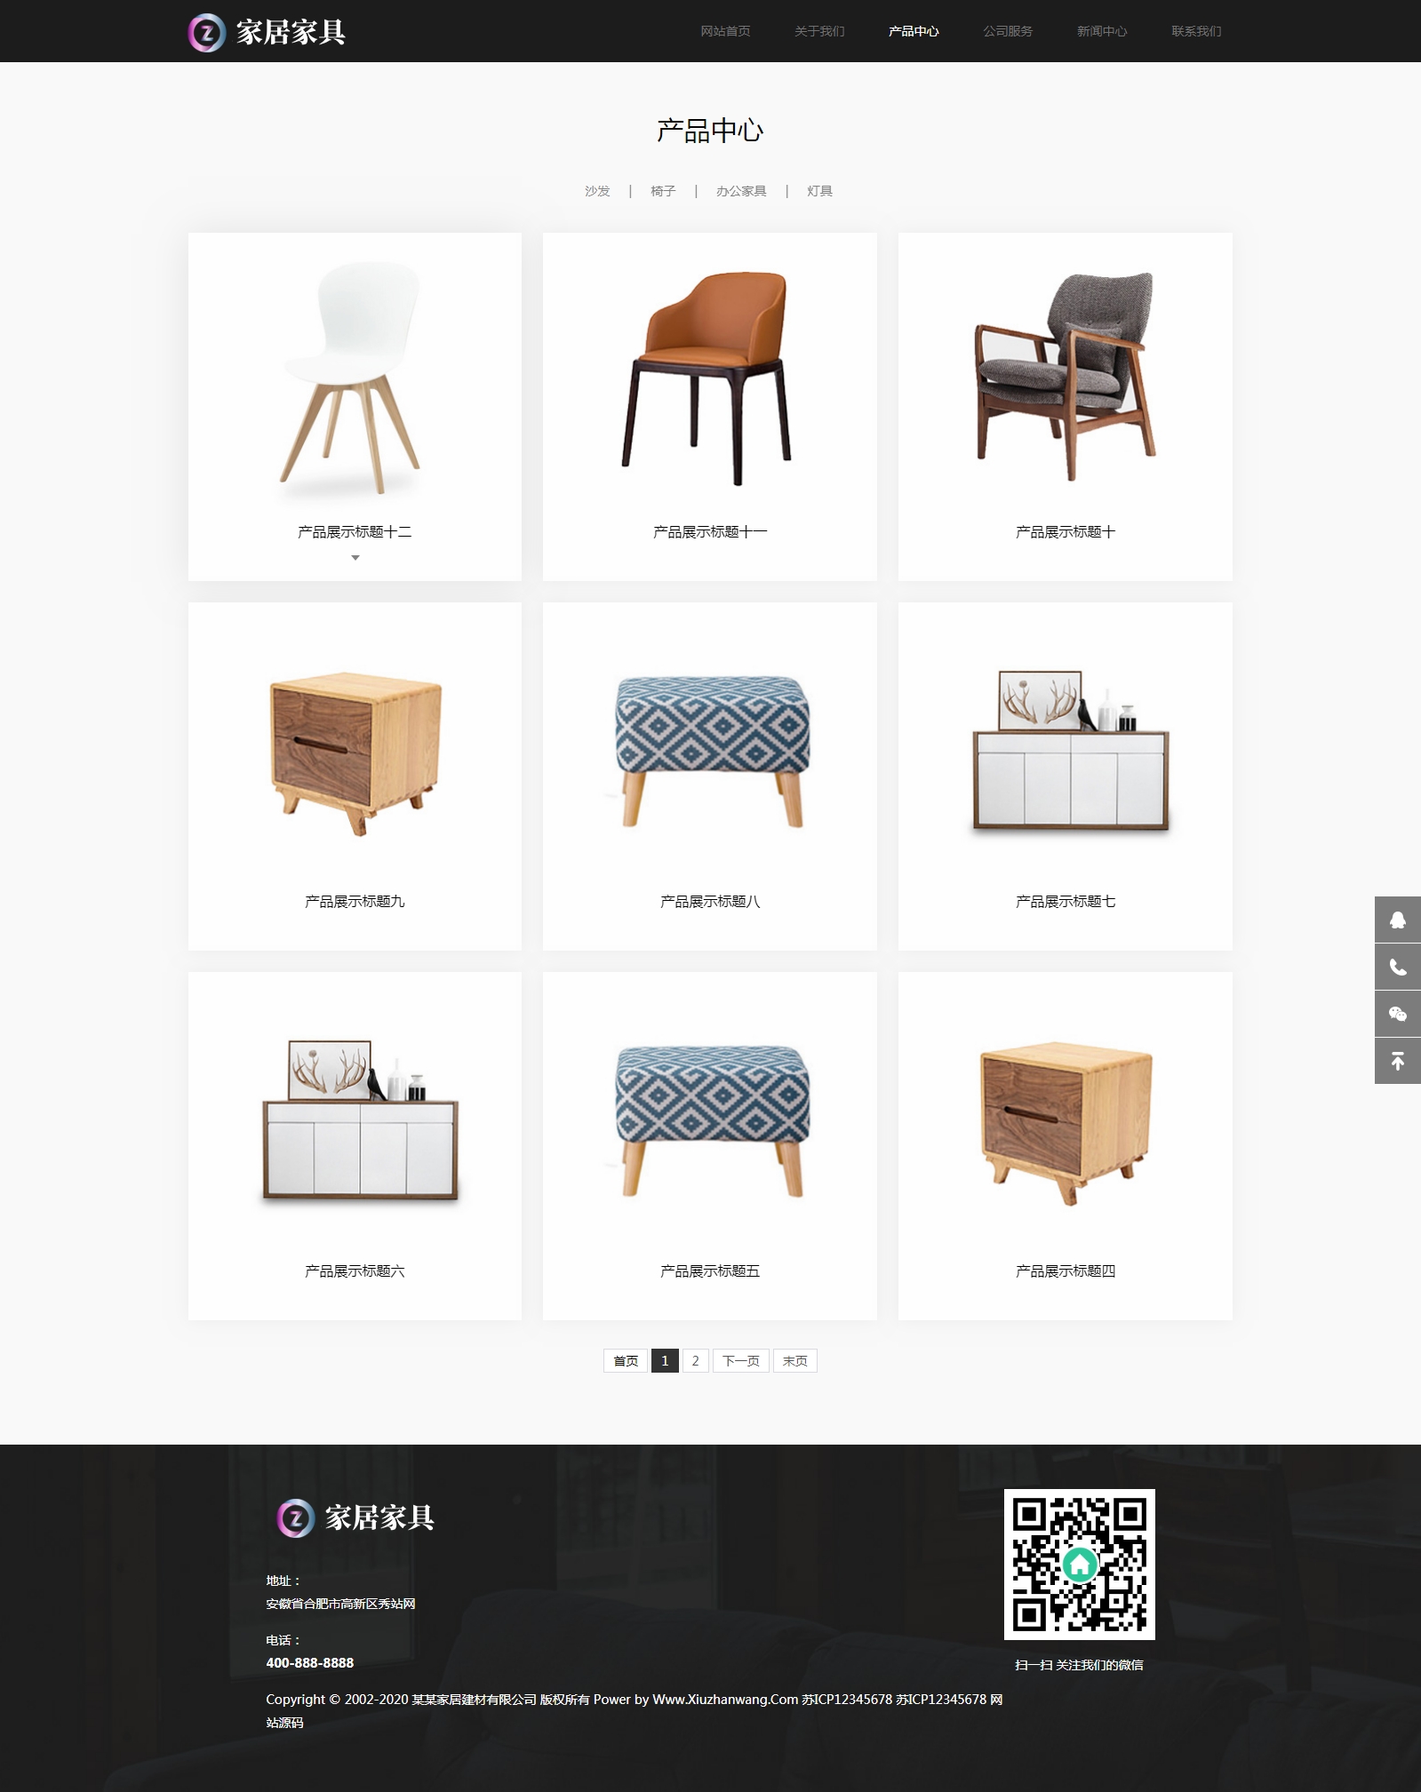Open the WeChat icon in the side widget
This screenshot has width=1421, height=1792.
pyautogui.click(x=1397, y=1014)
